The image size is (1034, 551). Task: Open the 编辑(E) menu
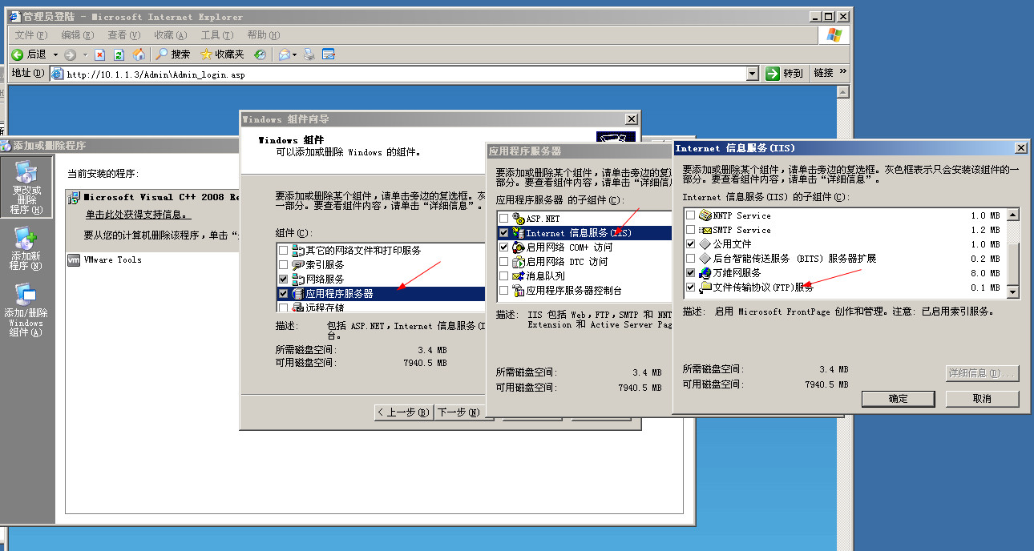77,35
